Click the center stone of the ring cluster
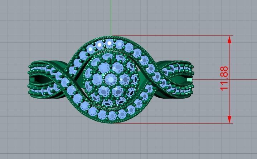Viewport: 257px width, 159px height. (x=111, y=79)
